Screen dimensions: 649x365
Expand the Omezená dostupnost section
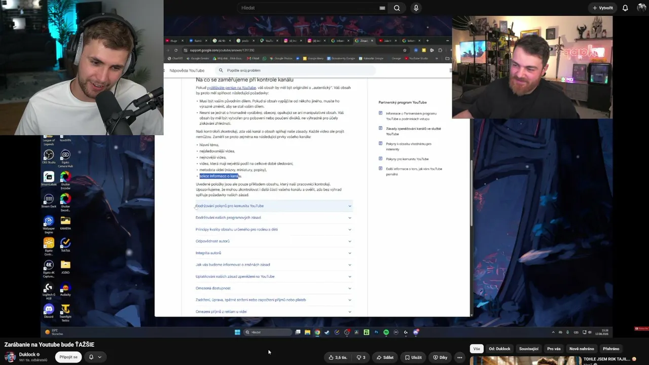pos(274,288)
